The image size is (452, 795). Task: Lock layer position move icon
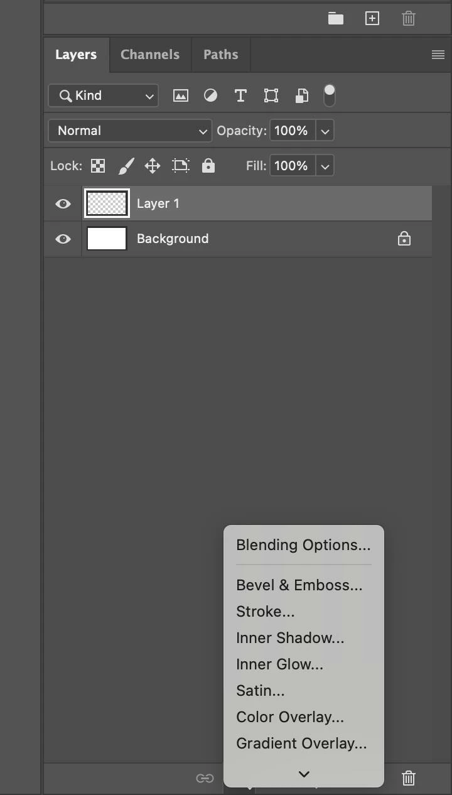pyautogui.click(x=152, y=166)
